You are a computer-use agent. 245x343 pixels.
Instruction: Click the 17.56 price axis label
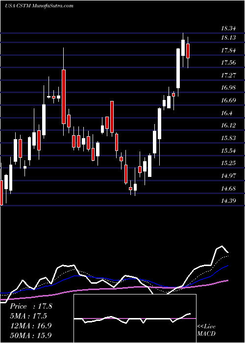(228, 63)
